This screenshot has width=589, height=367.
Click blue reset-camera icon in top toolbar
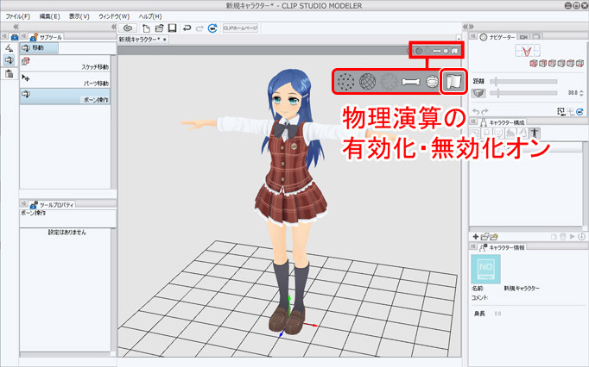(212, 28)
